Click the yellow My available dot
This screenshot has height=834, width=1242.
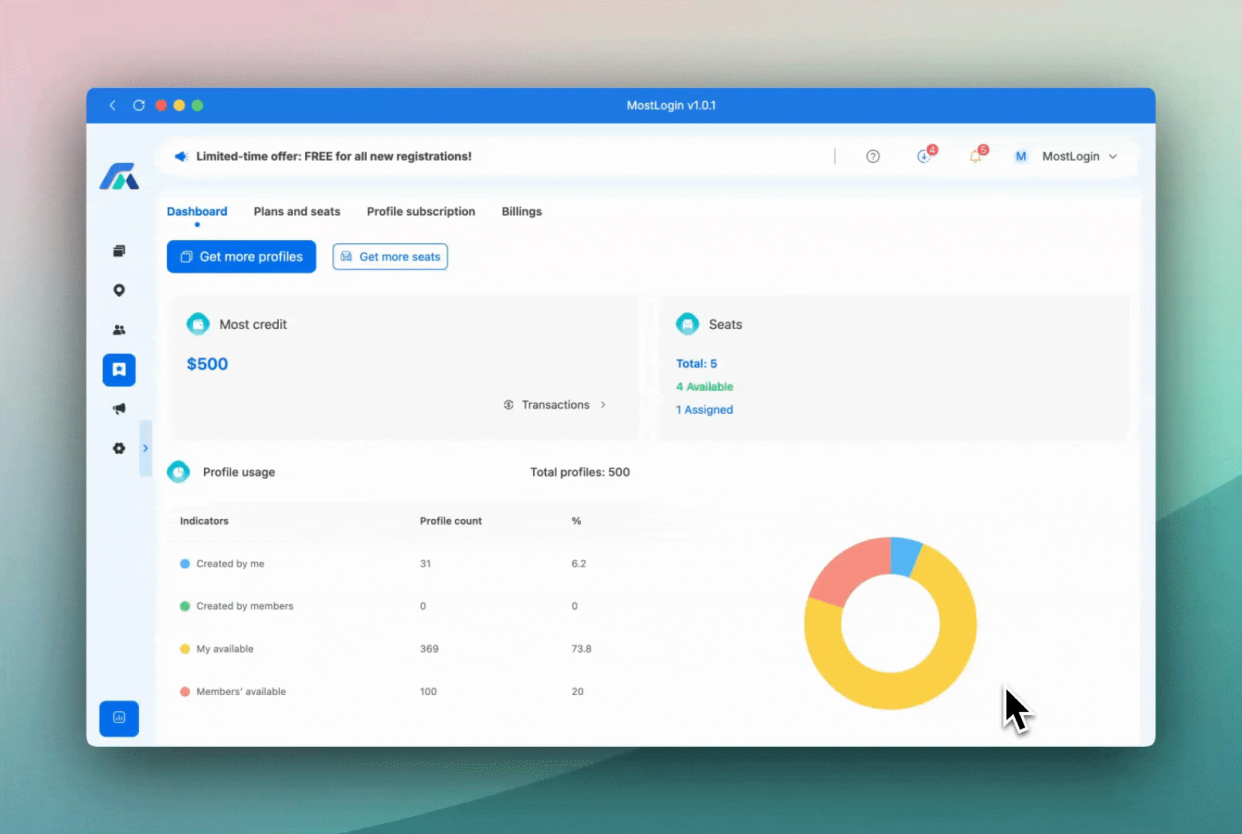coord(185,649)
